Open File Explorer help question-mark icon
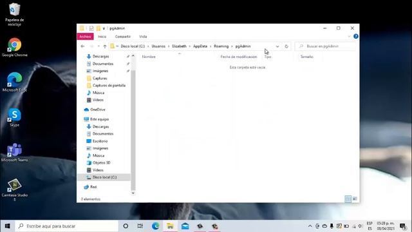 click(356, 36)
